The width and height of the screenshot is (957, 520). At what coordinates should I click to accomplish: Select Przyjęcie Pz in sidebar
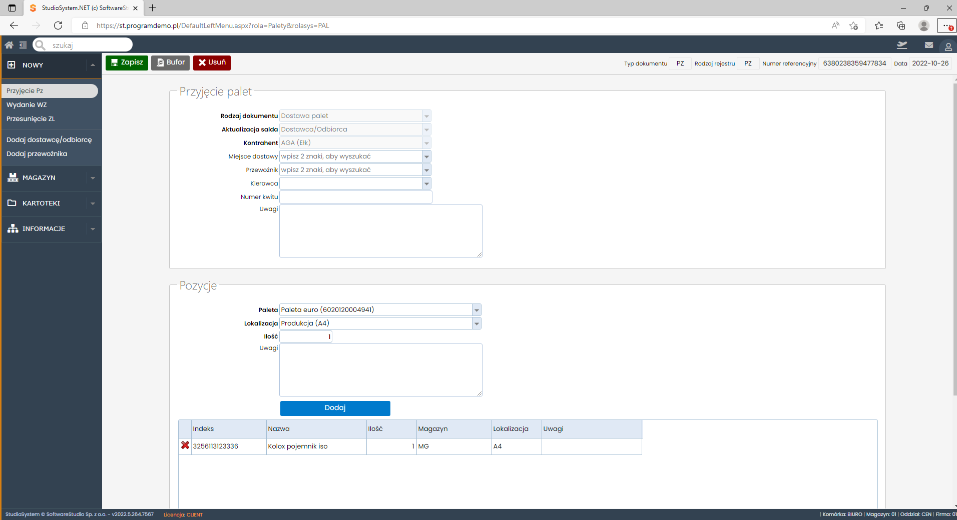click(50, 91)
